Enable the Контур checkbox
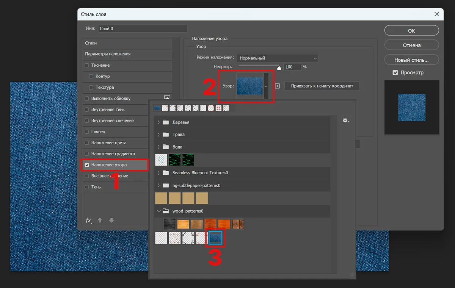The image size is (455, 288). tap(91, 76)
